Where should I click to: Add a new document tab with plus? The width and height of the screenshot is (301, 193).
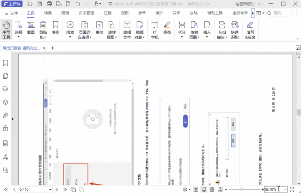(52, 48)
